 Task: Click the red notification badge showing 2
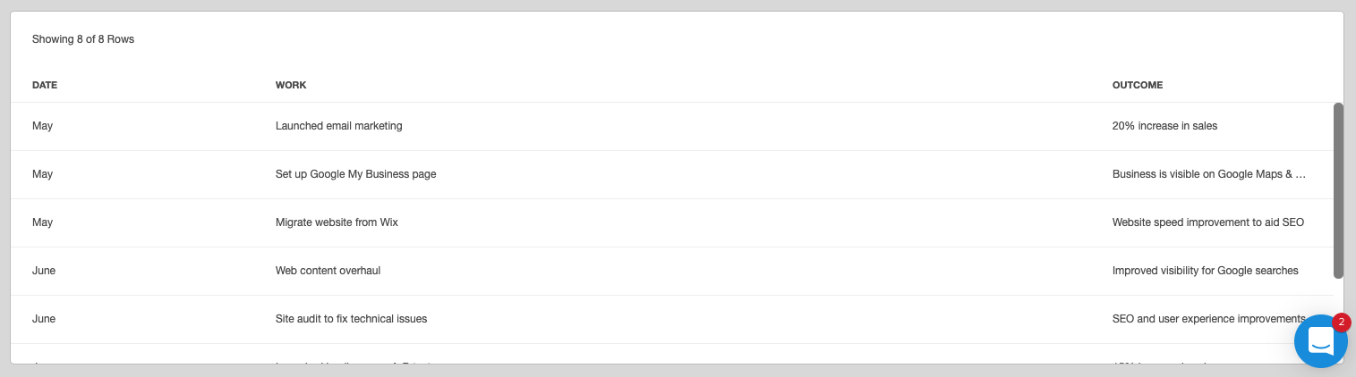pos(1341,322)
